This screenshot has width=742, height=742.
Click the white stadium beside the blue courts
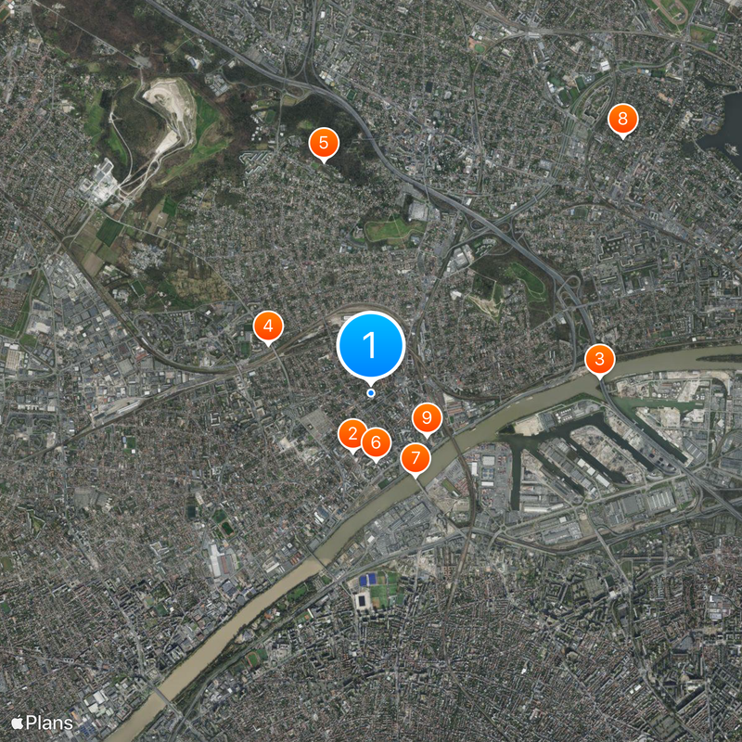(x=363, y=601)
